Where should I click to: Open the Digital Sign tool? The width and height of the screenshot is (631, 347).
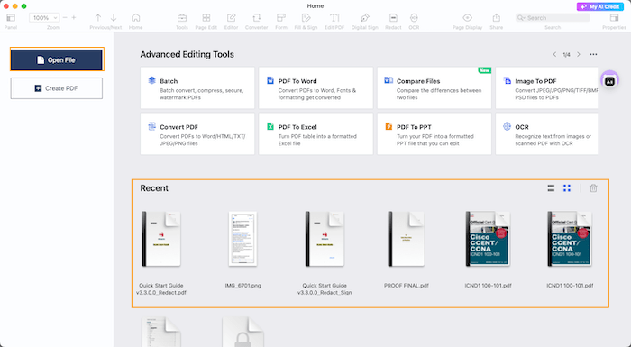click(364, 18)
